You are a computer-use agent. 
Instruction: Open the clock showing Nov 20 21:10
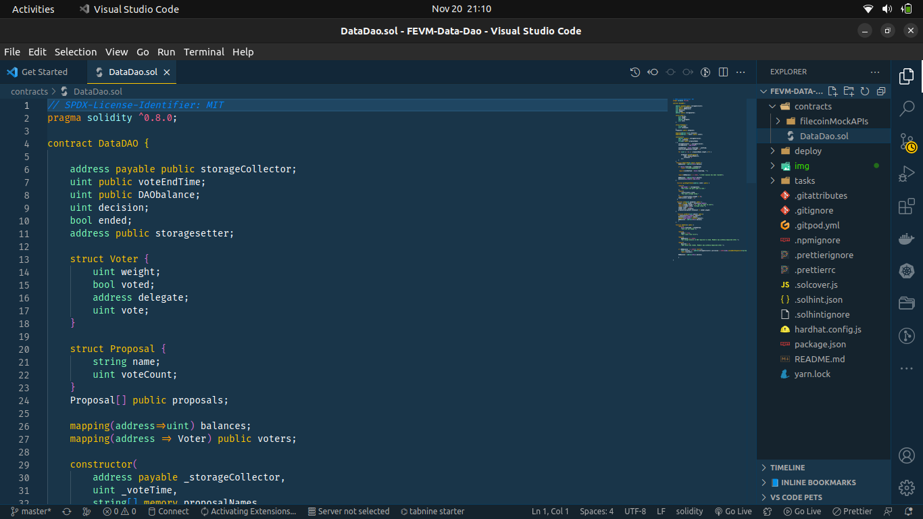click(x=461, y=9)
